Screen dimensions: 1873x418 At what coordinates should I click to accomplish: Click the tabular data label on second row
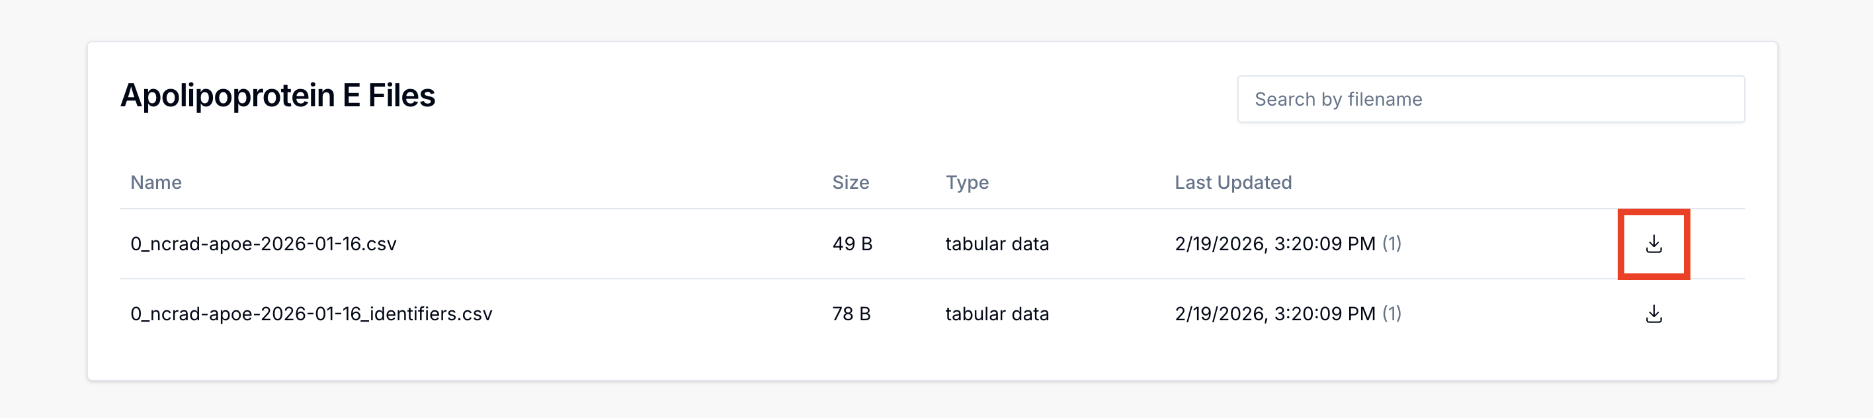(x=997, y=314)
